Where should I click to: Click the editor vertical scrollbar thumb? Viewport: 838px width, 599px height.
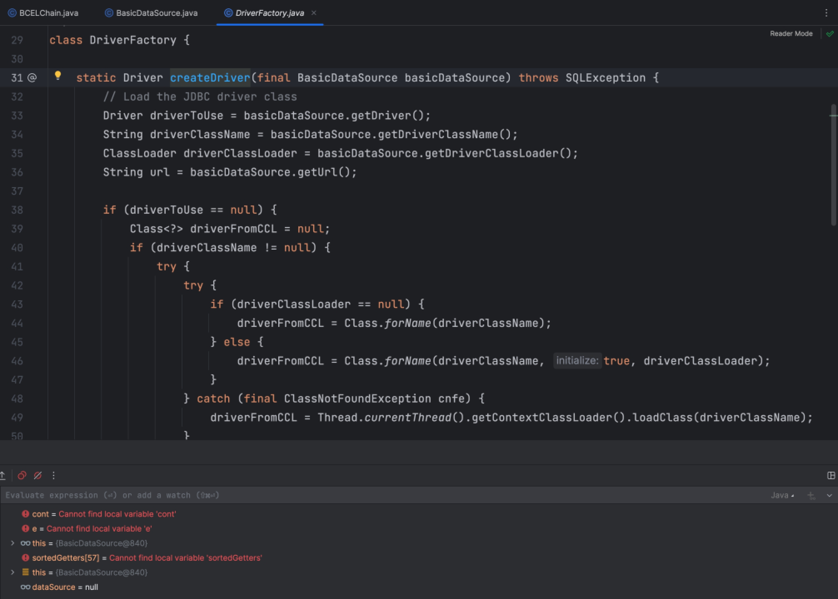pyautogui.click(x=833, y=164)
